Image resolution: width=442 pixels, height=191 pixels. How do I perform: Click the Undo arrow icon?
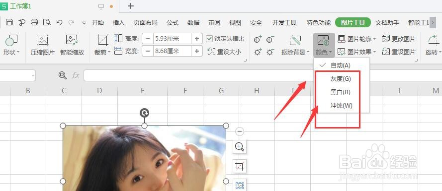point(59,22)
